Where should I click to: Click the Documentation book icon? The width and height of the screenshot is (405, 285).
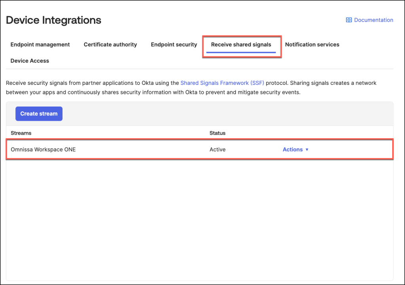coord(349,20)
